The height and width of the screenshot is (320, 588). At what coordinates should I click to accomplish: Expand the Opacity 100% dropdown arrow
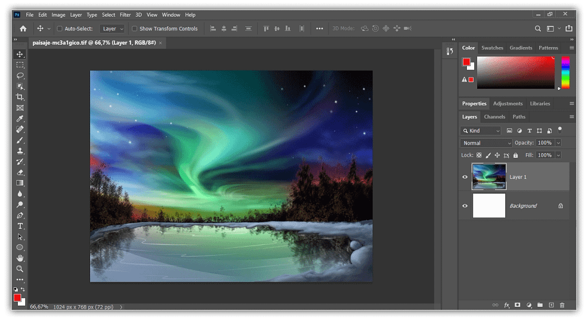pos(558,143)
